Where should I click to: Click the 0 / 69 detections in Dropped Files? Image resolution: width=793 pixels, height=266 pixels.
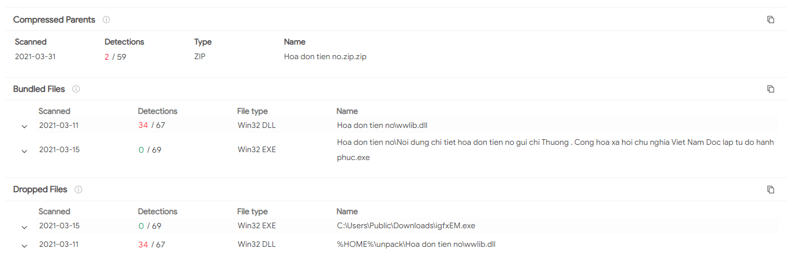(150, 225)
